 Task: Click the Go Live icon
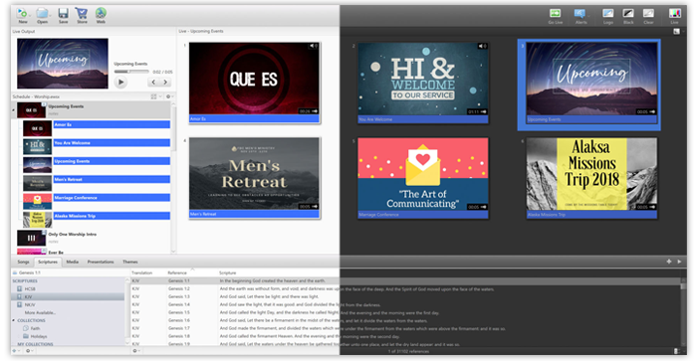tap(555, 13)
